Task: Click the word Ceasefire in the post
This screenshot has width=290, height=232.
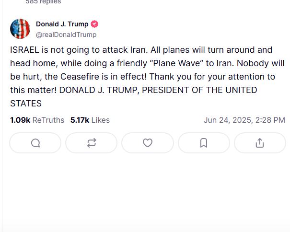Action: (80, 77)
